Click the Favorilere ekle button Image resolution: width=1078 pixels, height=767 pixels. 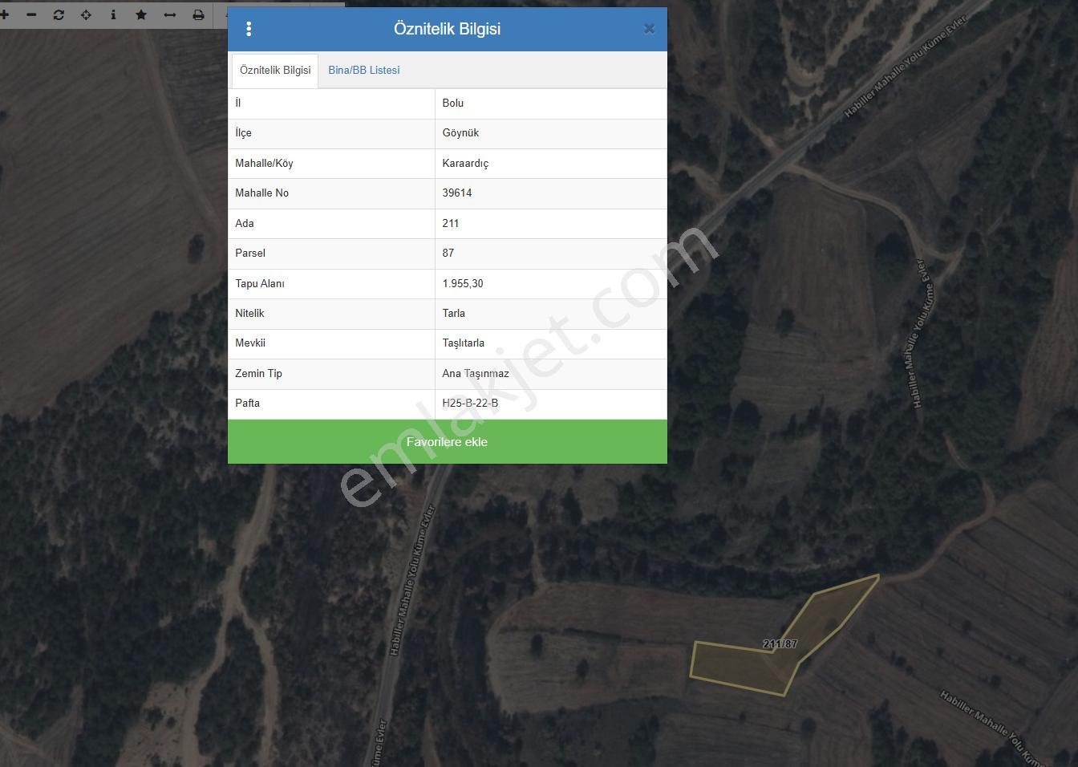pos(448,442)
